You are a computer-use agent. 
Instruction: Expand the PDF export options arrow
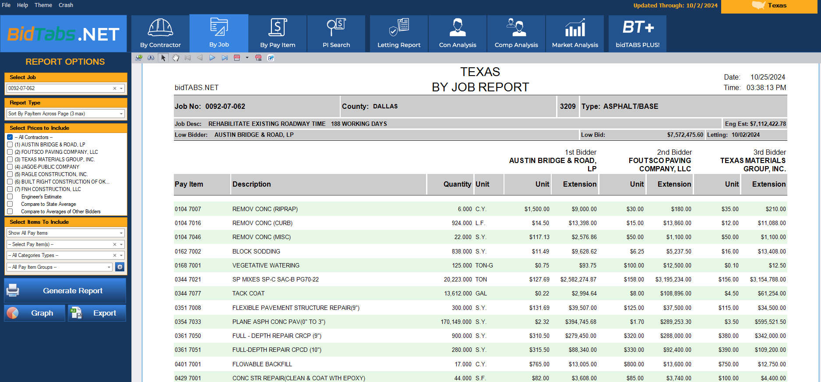247,58
